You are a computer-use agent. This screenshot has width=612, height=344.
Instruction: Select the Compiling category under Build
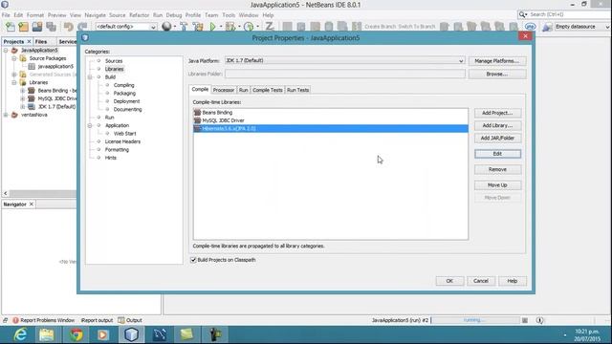pyautogui.click(x=123, y=85)
